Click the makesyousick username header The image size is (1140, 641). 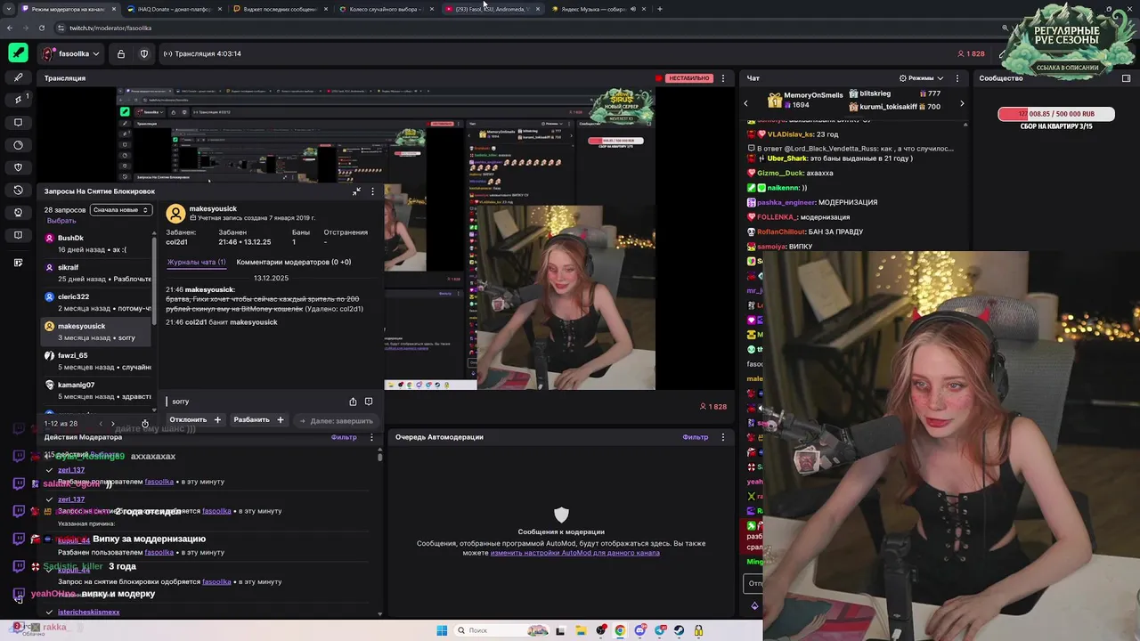coord(213,208)
